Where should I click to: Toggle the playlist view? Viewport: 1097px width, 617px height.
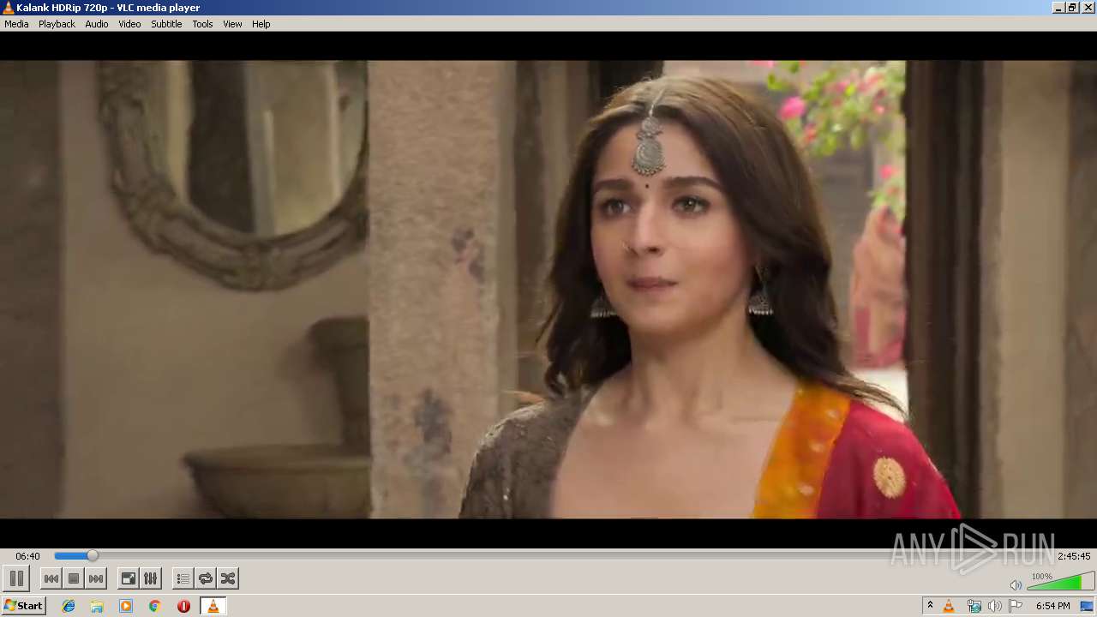(x=183, y=578)
